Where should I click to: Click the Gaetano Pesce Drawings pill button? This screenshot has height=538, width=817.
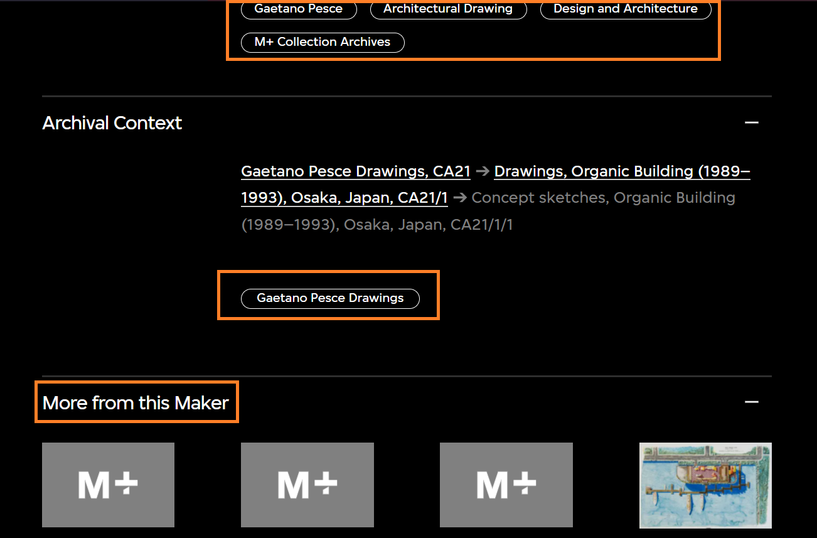330,298
